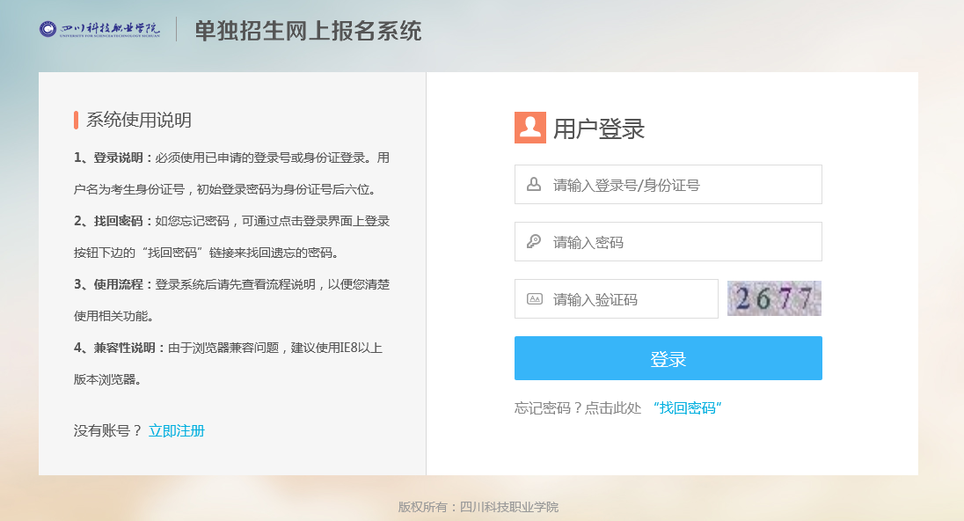
Task: Open the 立即注册 registration link
Action: tap(177, 430)
